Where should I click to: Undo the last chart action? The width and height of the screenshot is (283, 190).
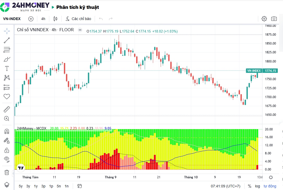(101, 19)
